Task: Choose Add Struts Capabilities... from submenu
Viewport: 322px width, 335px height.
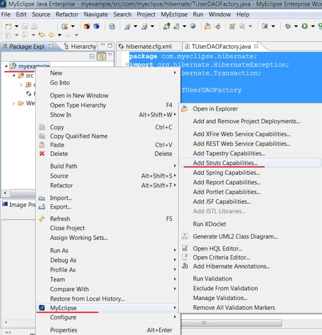Action: [x=251, y=163]
